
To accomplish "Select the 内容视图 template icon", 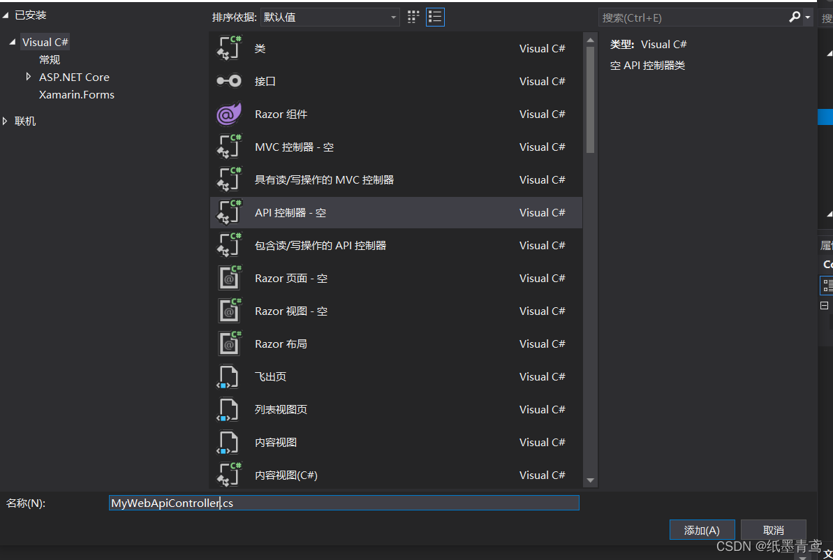I will pos(228,443).
